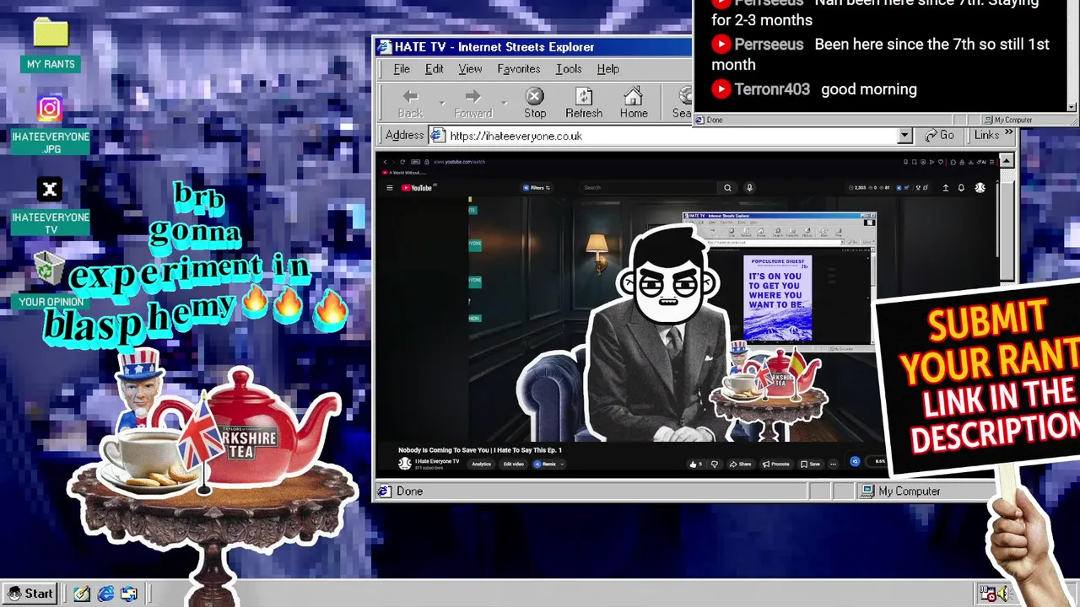
Task: Save the video with Save button
Action: 810,464
